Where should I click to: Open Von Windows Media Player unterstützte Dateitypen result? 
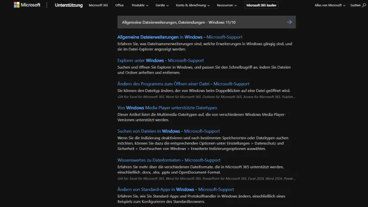(x=167, y=108)
